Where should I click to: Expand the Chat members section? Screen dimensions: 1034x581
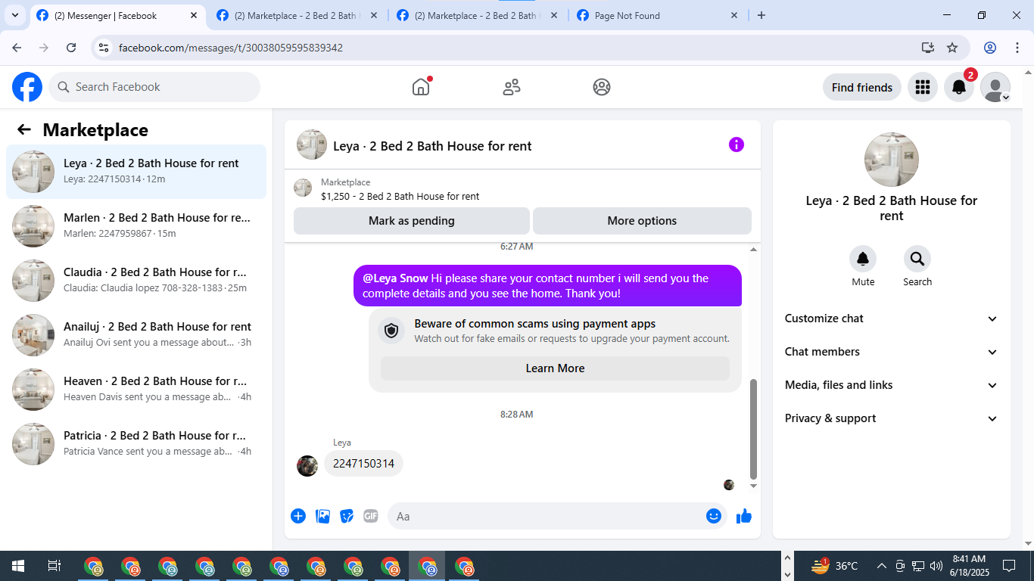(x=892, y=352)
